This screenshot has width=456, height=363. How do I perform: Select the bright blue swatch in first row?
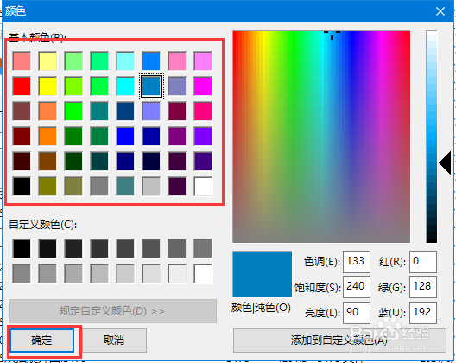(151, 61)
